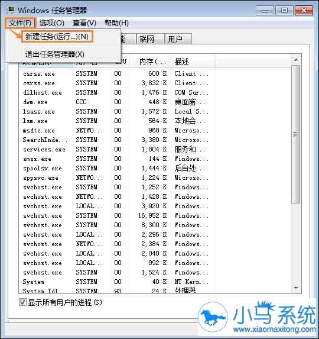The width and height of the screenshot is (319, 339).
Task: Click the process list scrollbar thumb
Action: tap(296, 134)
